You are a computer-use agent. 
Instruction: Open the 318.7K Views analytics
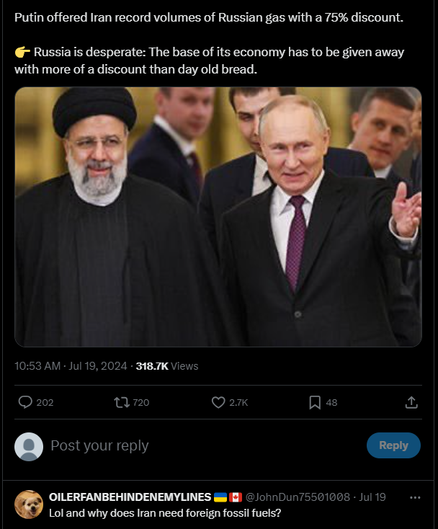[x=166, y=366]
